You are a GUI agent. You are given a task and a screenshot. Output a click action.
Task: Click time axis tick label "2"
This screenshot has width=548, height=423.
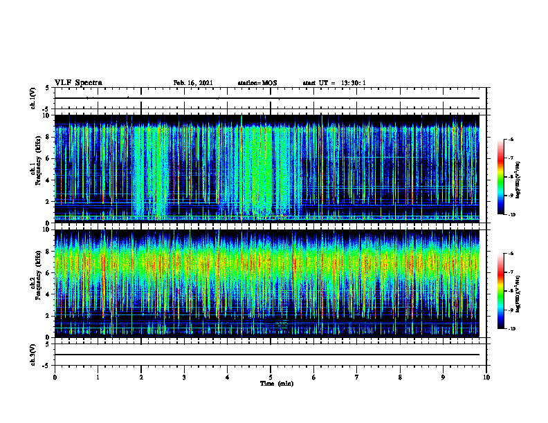(141, 377)
